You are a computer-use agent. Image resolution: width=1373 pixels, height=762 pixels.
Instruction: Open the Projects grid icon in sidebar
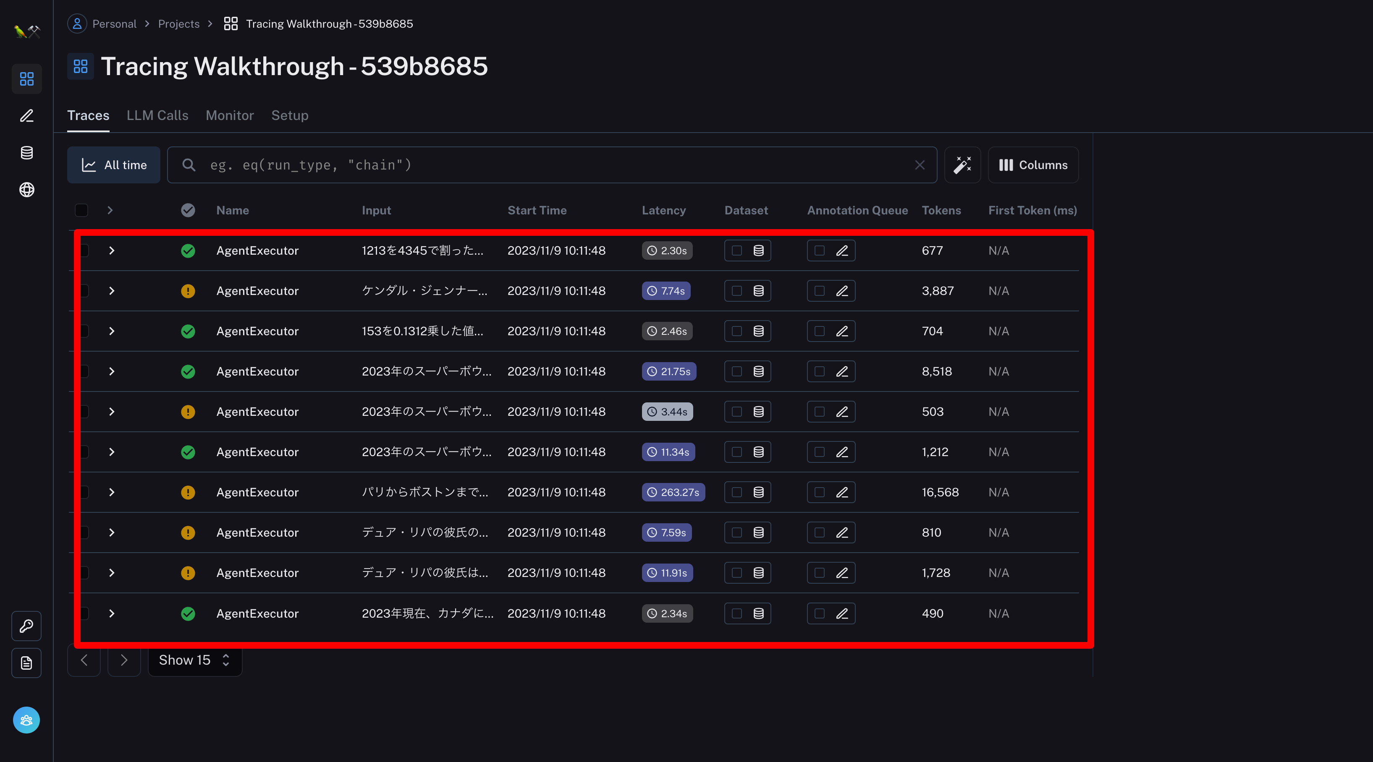pos(26,79)
